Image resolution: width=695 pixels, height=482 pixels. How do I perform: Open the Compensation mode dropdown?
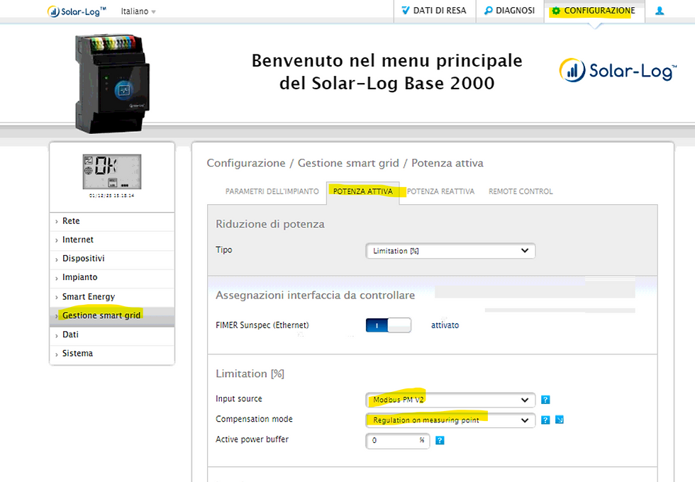[450, 420]
